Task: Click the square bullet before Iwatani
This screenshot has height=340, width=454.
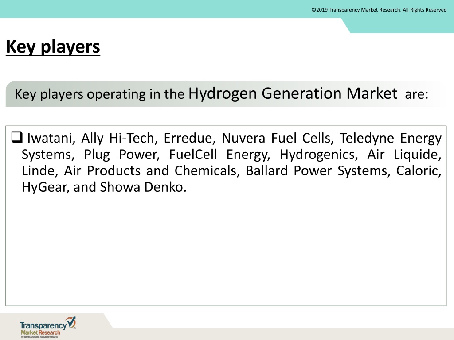Action: pyautogui.click(x=17, y=137)
